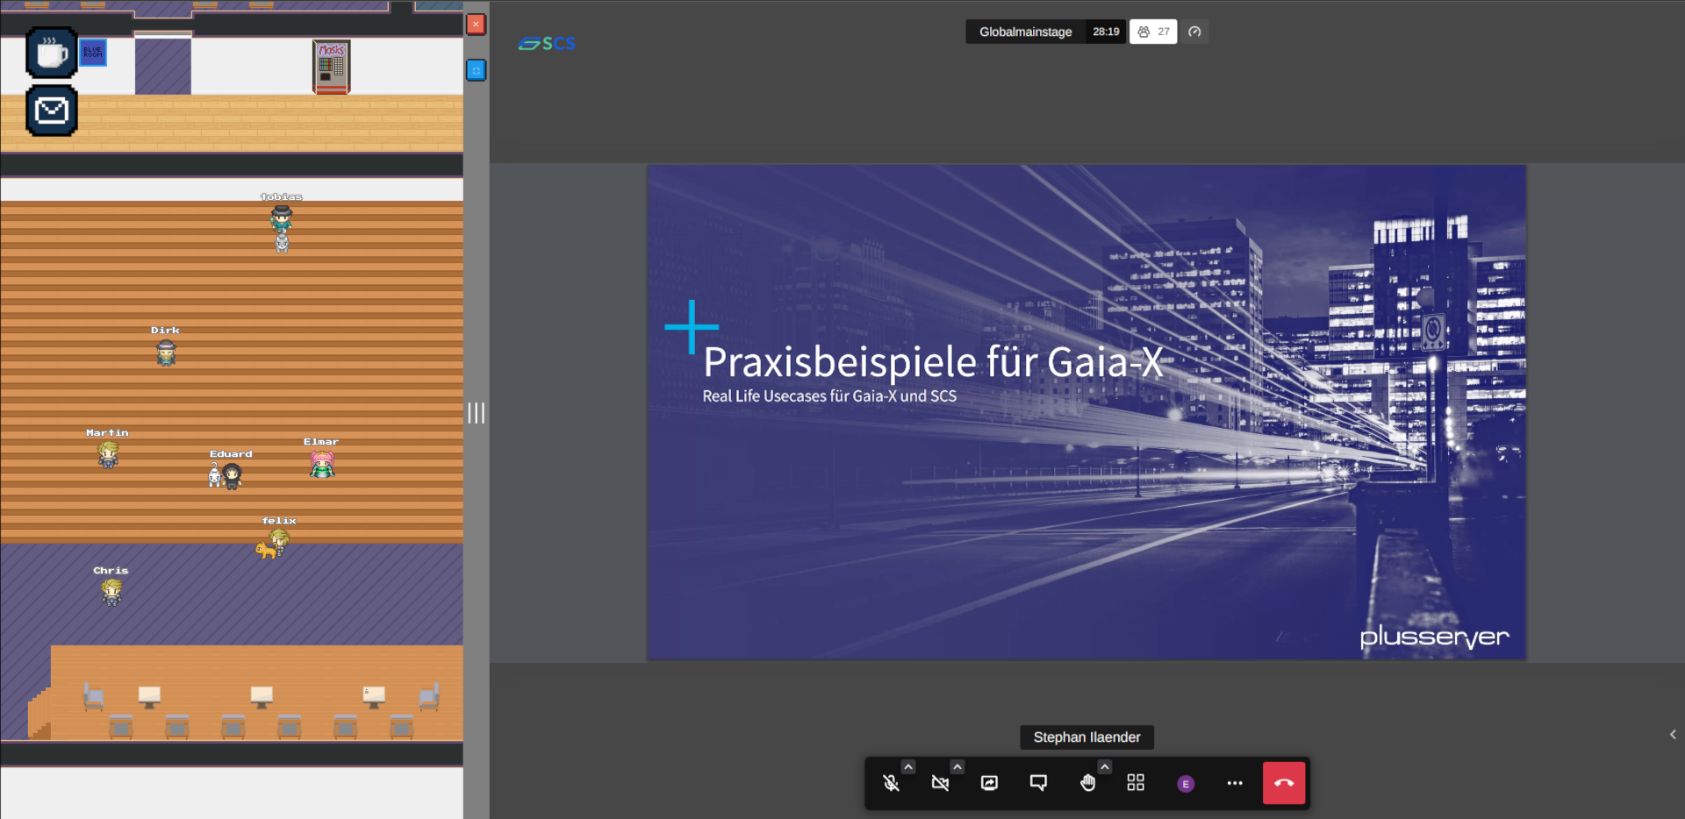Open participants count showing 27
The height and width of the screenshot is (819, 1685).
(x=1153, y=32)
